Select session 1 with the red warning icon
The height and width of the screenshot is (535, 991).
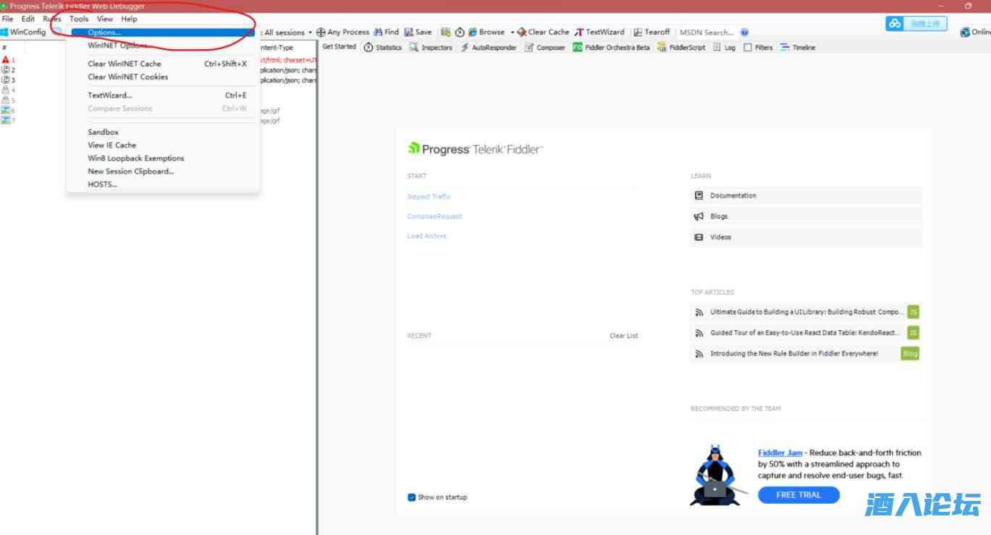coord(9,60)
